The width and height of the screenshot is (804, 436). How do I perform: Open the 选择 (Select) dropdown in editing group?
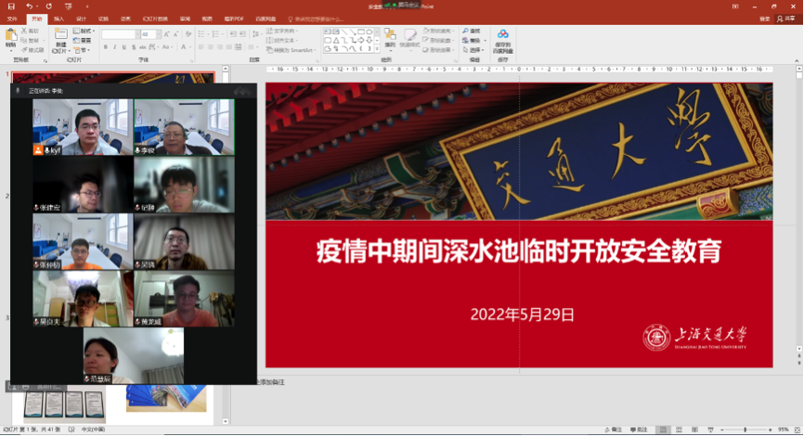(x=475, y=50)
